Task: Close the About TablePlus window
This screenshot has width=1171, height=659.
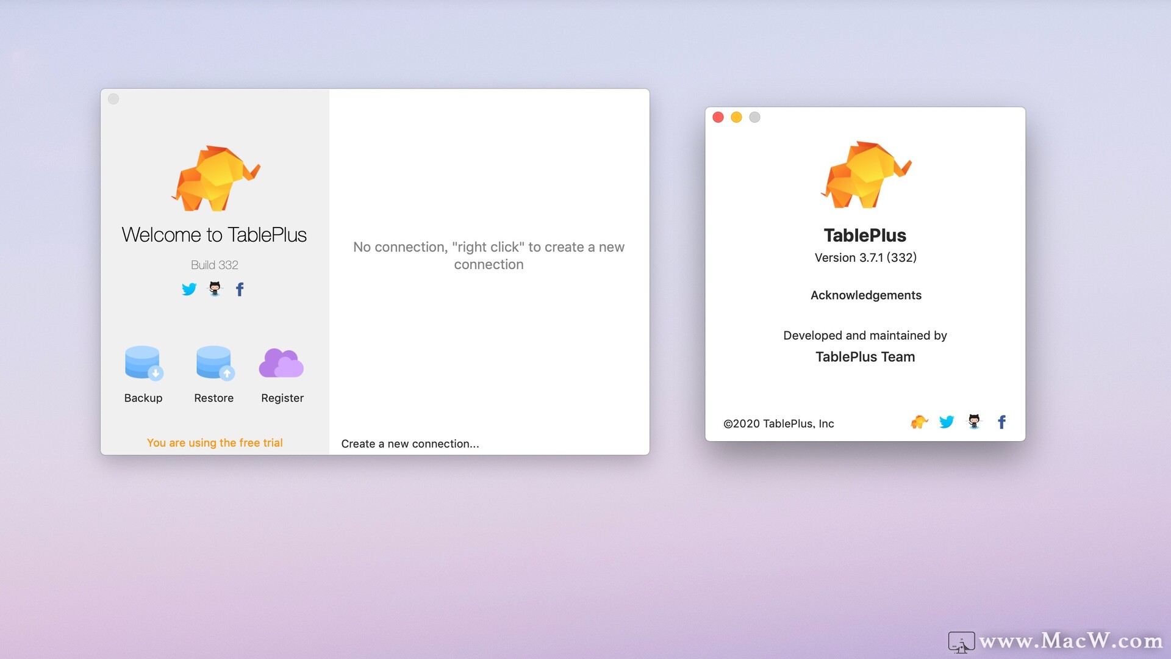Action: pyautogui.click(x=718, y=117)
